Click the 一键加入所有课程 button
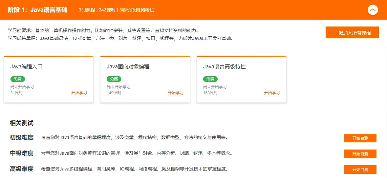This screenshot has height=178, width=387. [352, 32]
